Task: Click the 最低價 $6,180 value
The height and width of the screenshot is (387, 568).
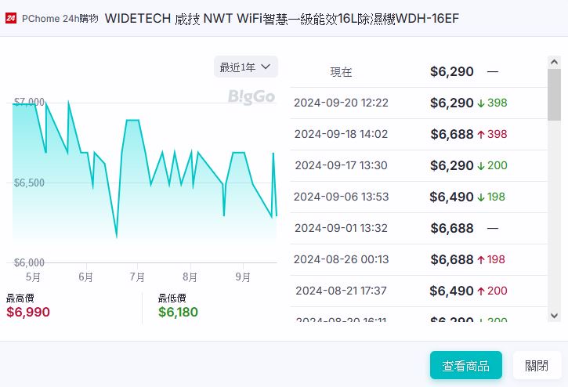Action: 178,313
